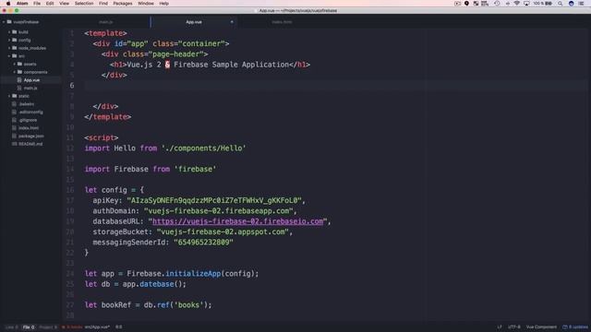Open the Find menu
591x332 pixels.
(x=103, y=4)
